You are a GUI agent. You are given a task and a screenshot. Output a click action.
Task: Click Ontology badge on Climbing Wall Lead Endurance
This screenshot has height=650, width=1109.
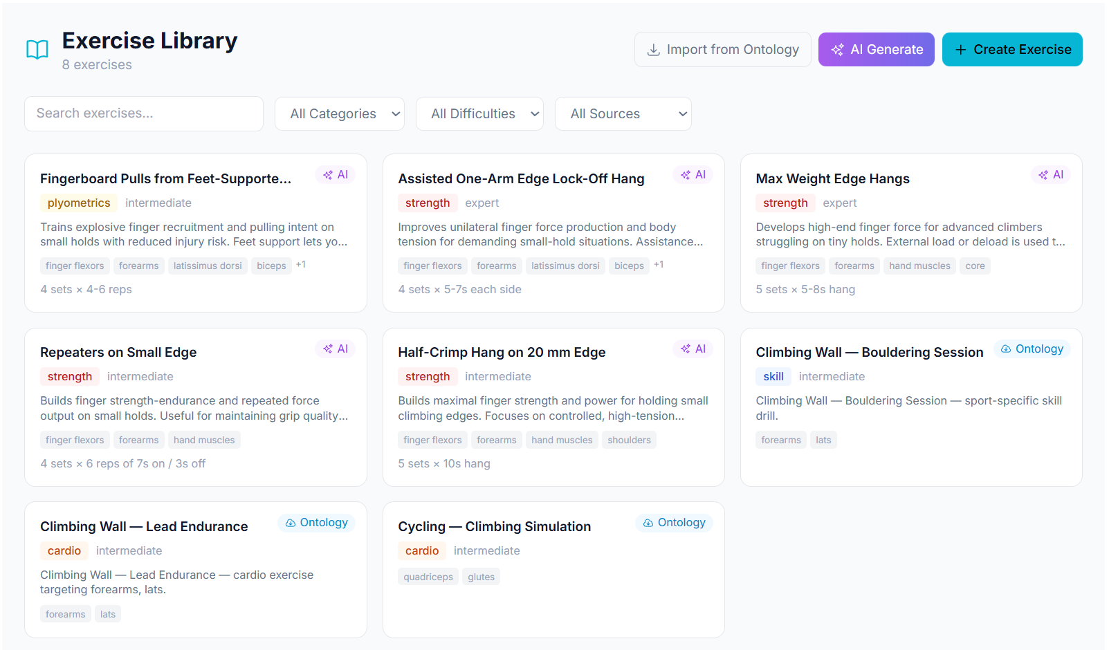[x=316, y=523]
